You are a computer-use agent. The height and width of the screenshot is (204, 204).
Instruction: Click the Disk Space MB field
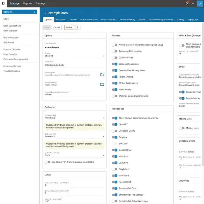74,185
